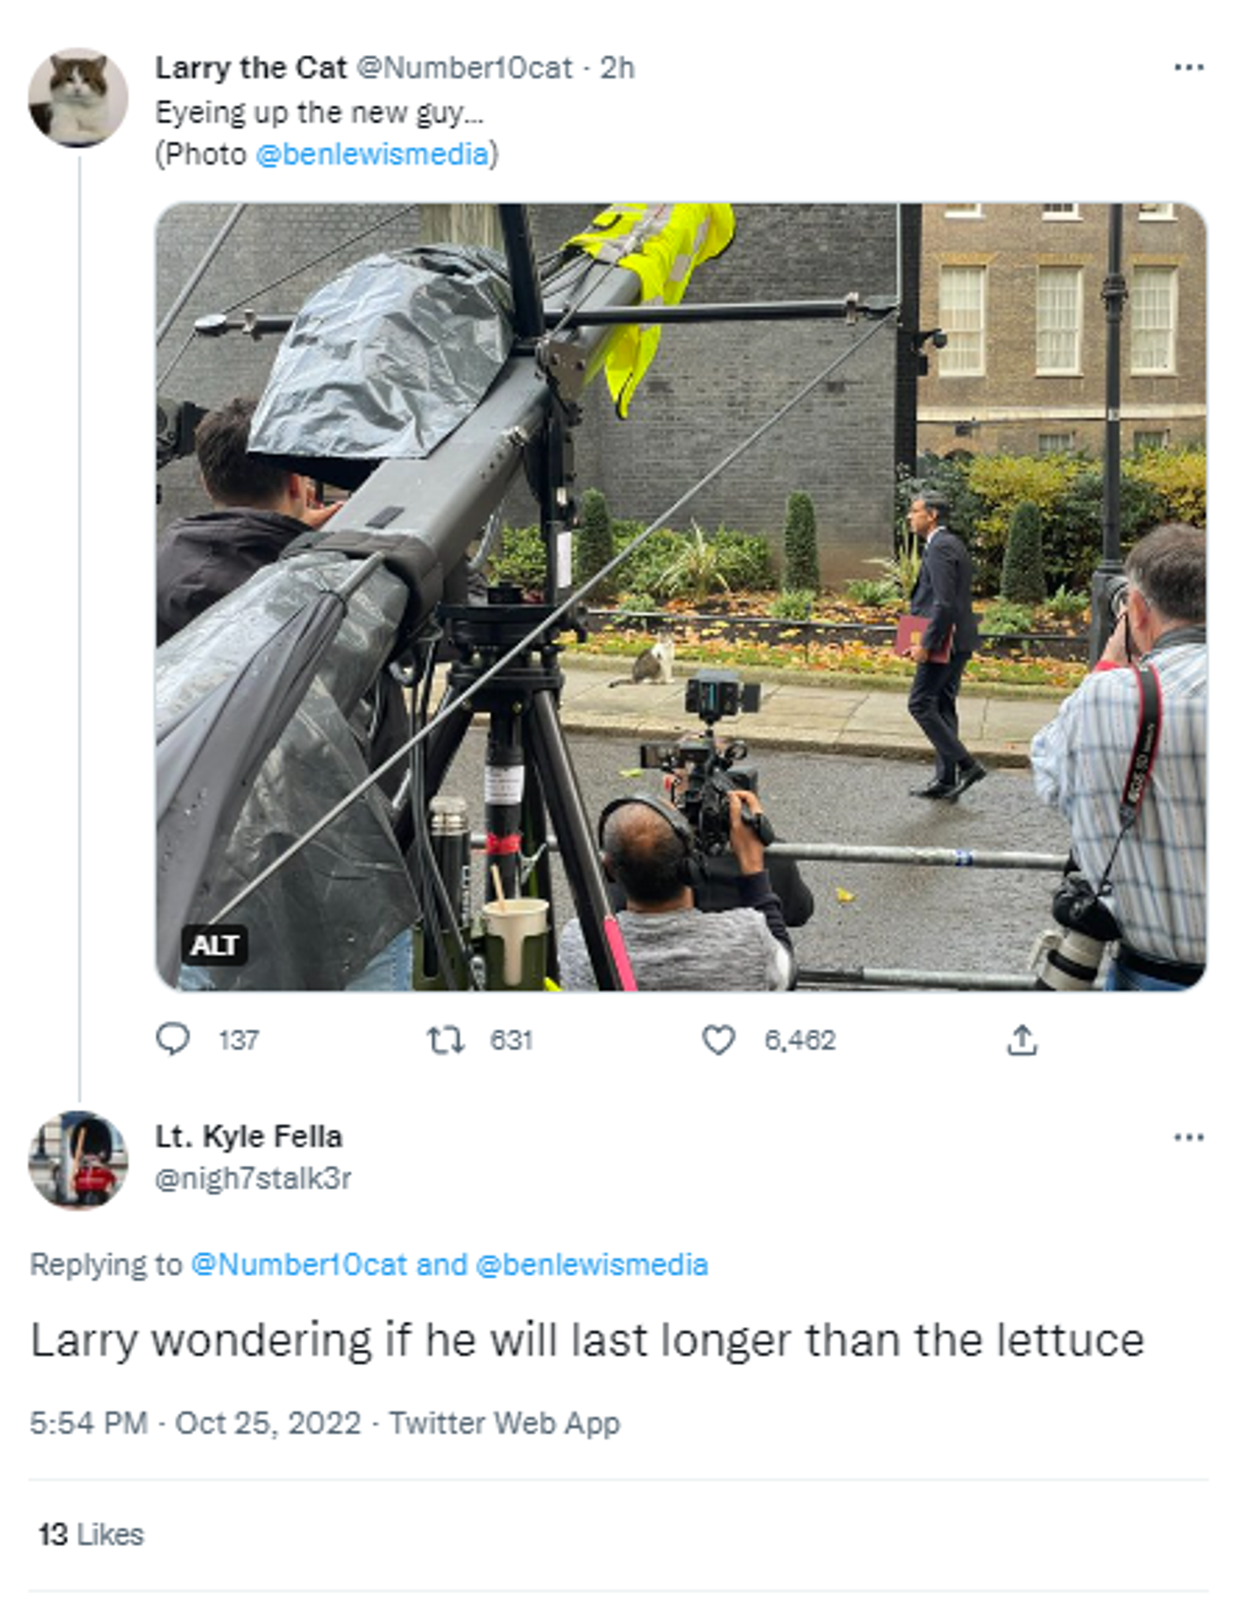Open three-dot menu on Lt. Kyle Fella reply
This screenshot has height=1606, width=1242.
point(1189,1138)
